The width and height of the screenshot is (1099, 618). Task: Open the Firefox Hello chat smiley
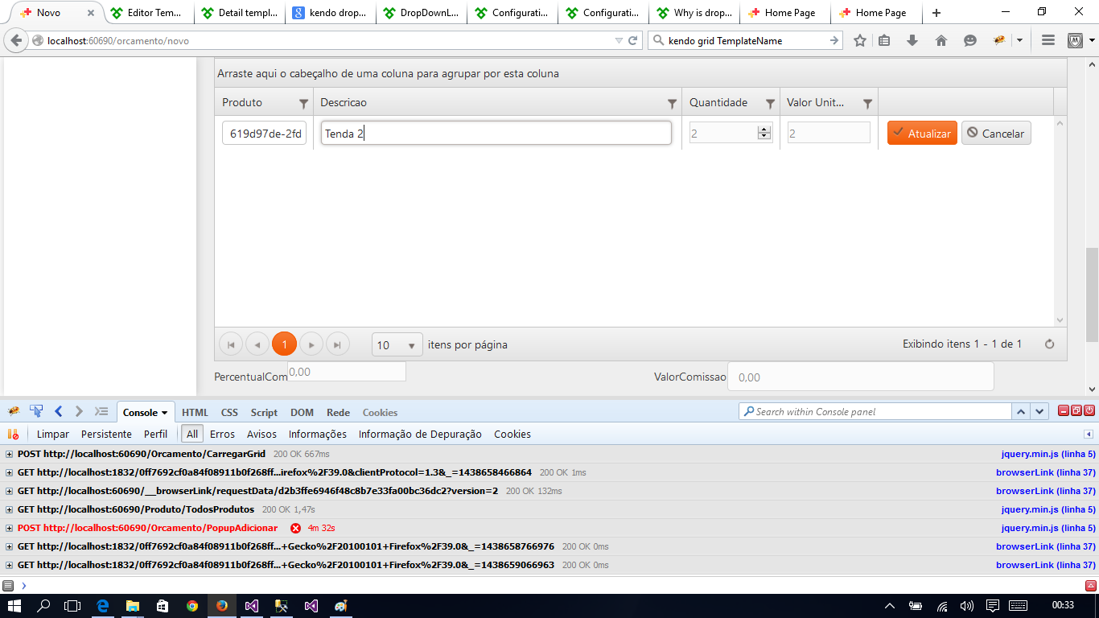coord(970,40)
